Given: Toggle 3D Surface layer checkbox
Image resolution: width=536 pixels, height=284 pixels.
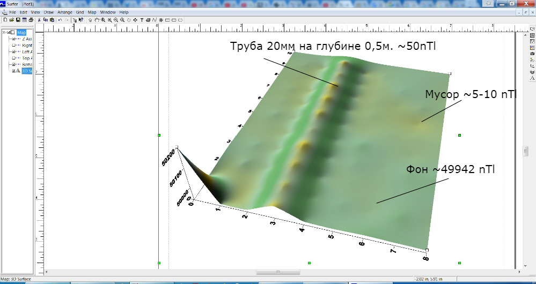Looking at the screenshot, I should click(x=14, y=71).
